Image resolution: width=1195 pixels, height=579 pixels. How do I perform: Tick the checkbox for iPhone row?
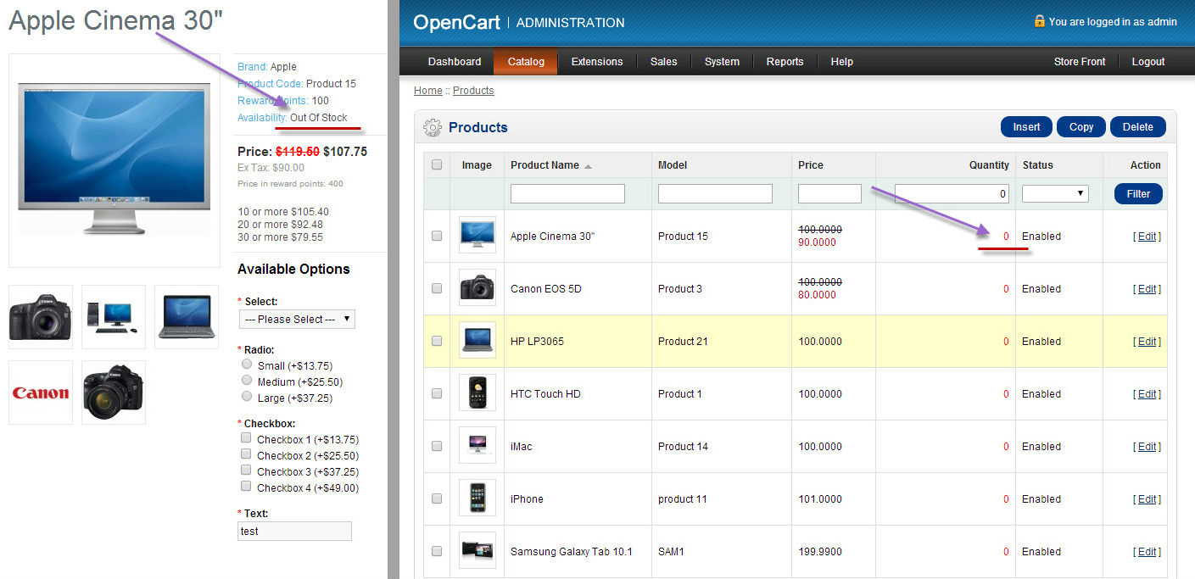tap(437, 498)
